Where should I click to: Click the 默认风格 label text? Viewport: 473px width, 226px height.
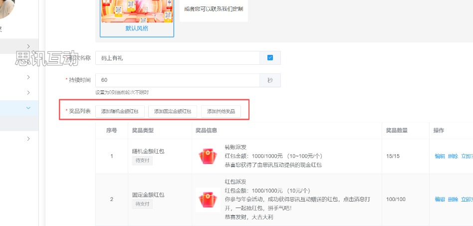[x=137, y=28]
